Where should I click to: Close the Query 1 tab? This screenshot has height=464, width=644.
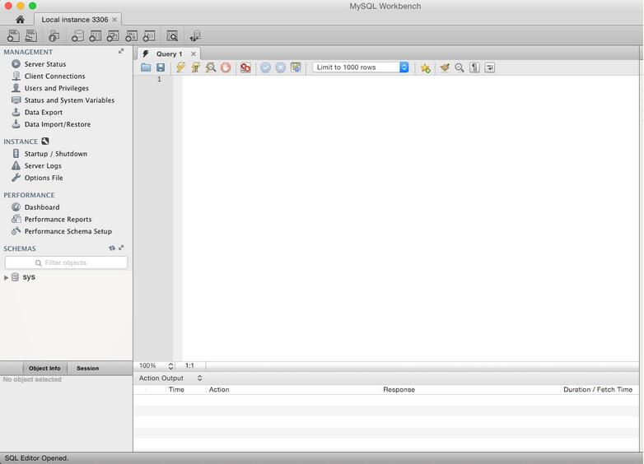click(193, 53)
